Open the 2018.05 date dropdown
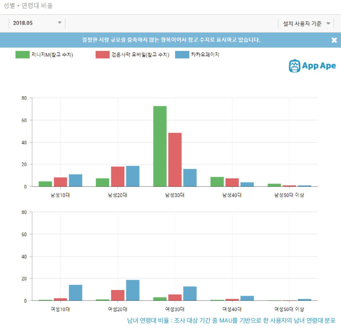This screenshot has width=341, height=328. tap(37, 23)
